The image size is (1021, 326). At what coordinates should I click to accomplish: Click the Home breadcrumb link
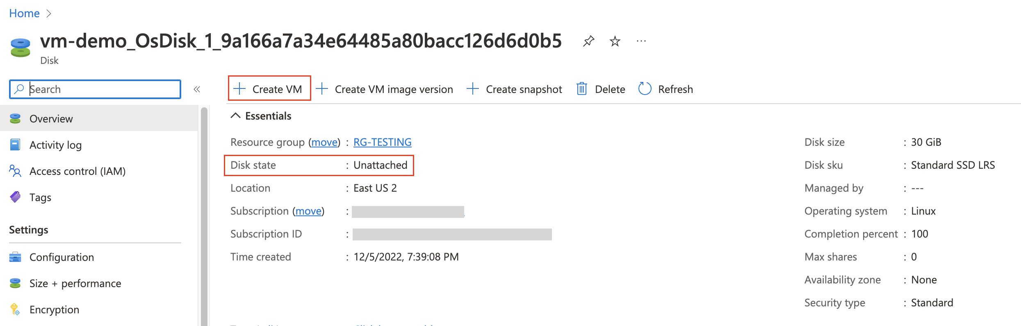click(24, 14)
